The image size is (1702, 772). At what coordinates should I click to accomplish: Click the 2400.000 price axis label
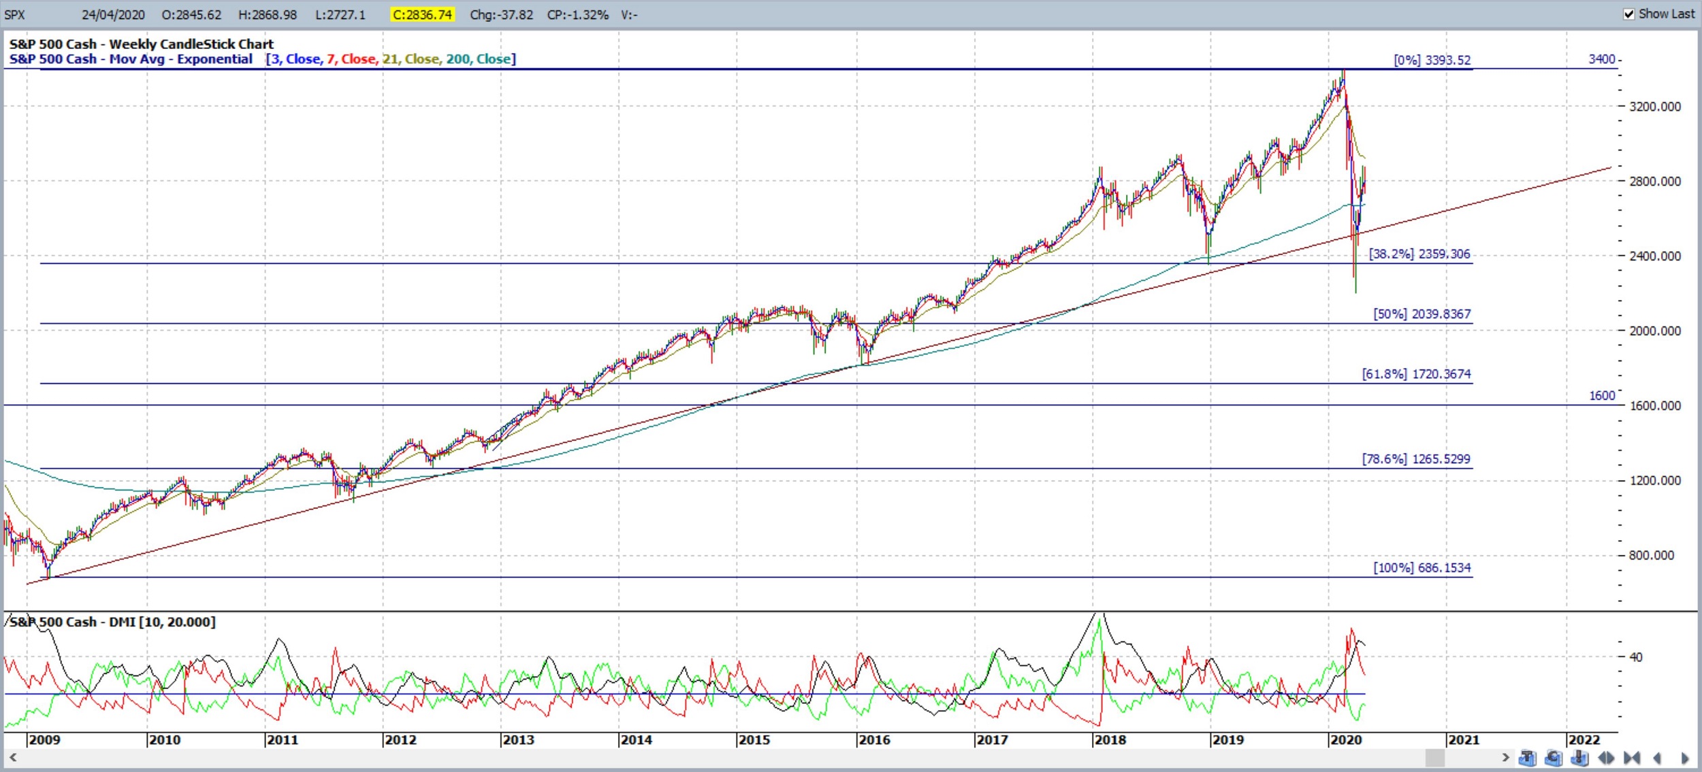click(1655, 256)
